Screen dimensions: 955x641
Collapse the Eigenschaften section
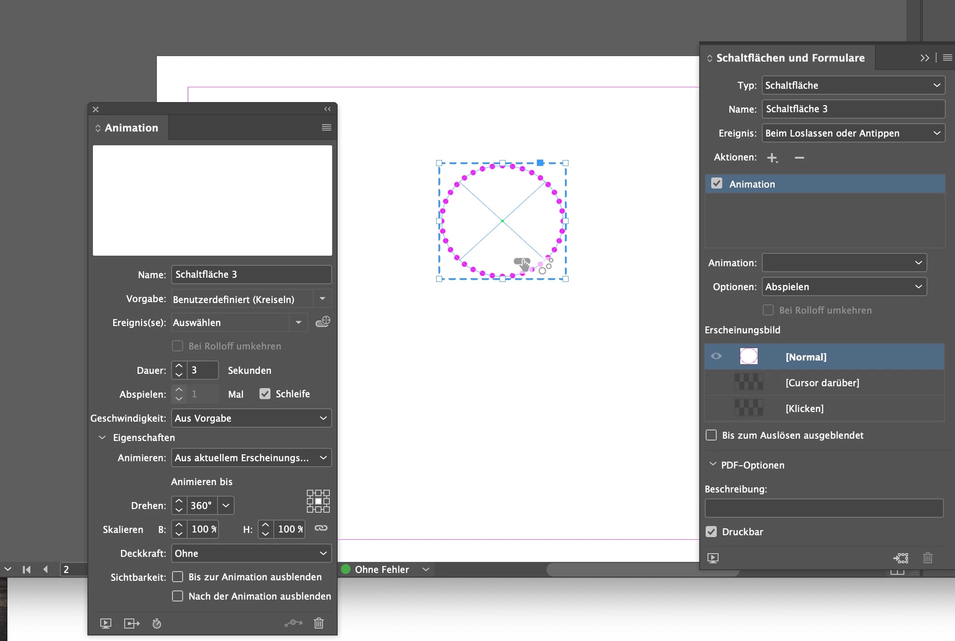[102, 437]
